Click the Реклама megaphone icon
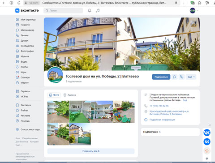Viewport: 215px width, 163px height. tap(17, 116)
